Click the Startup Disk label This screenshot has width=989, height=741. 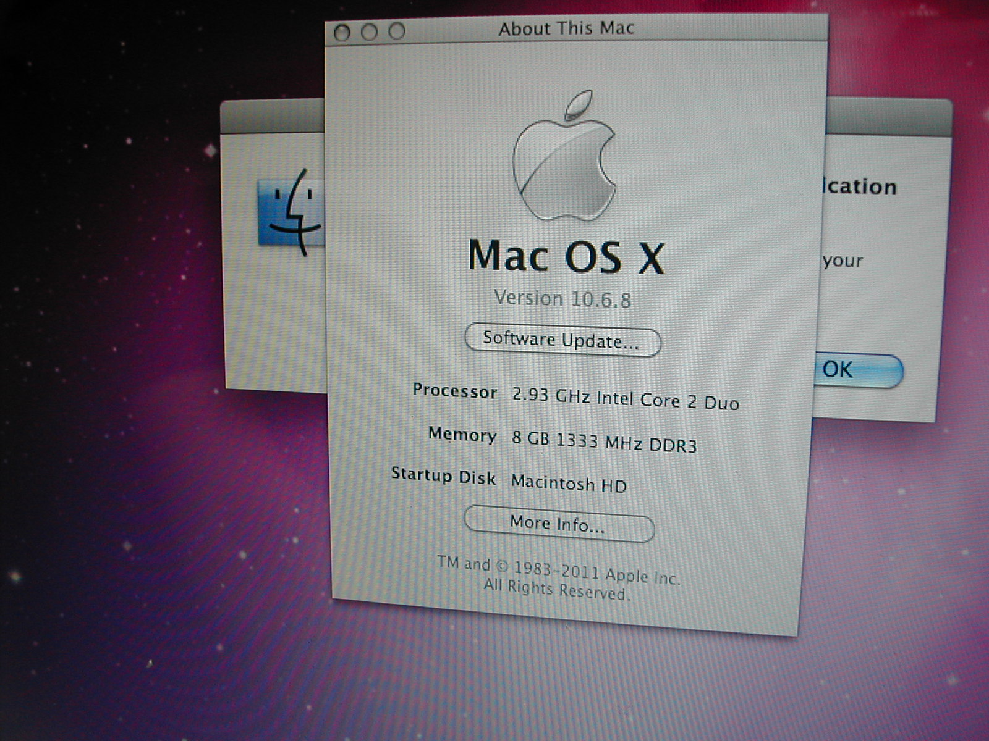point(444,476)
